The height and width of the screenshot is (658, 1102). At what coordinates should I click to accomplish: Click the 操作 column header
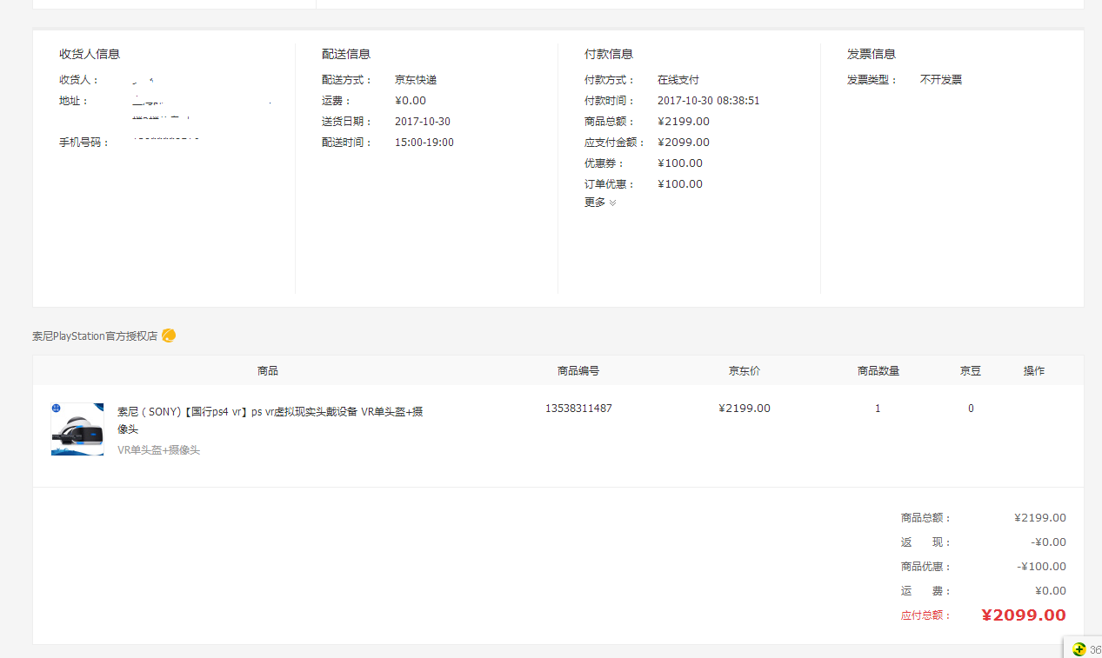[1034, 371]
